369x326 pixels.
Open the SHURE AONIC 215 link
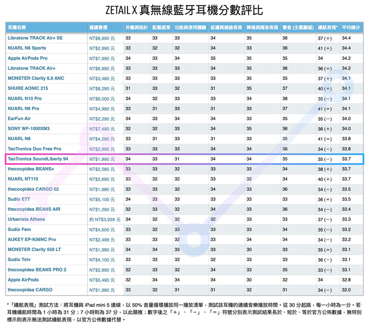(x=28, y=88)
